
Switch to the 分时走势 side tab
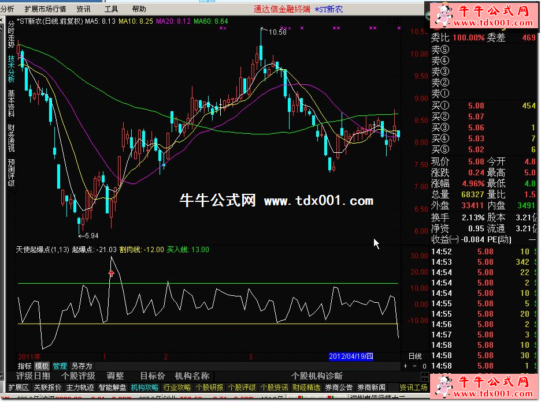pos(11,35)
